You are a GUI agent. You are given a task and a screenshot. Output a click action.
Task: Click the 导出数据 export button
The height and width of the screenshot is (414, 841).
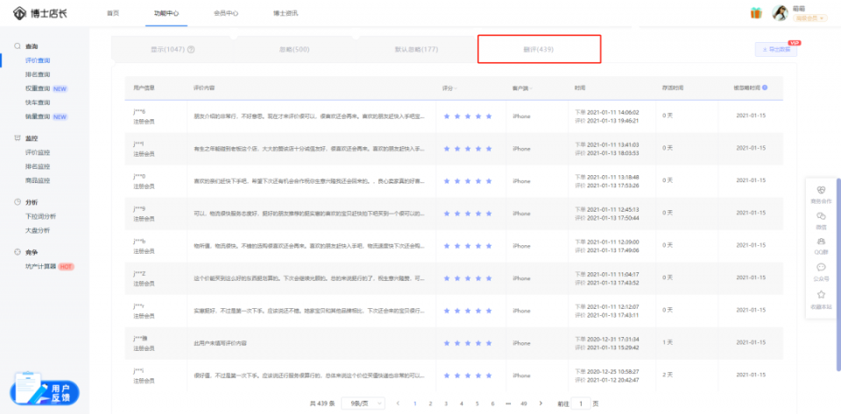coord(775,49)
